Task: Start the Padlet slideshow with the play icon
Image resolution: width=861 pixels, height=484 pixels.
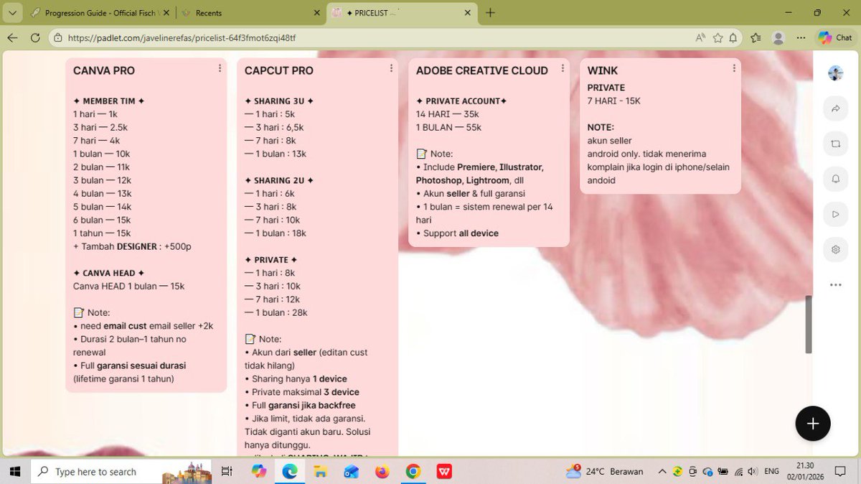Action: pyautogui.click(x=834, y=214)
